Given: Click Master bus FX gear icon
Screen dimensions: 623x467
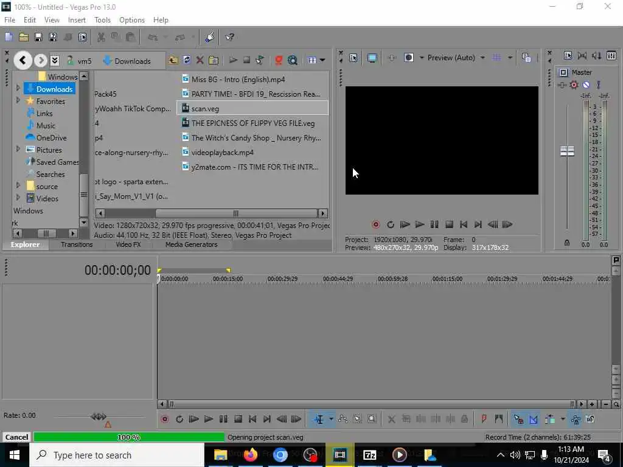Looking at the screenshot, I should click(574, 85).
